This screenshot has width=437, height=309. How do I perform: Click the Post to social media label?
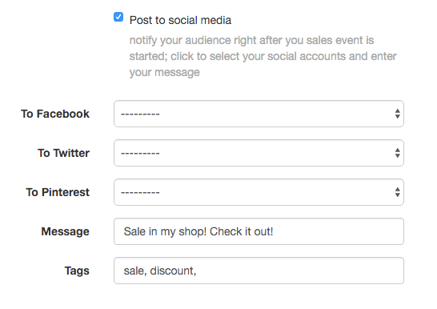tap(180, 20)
